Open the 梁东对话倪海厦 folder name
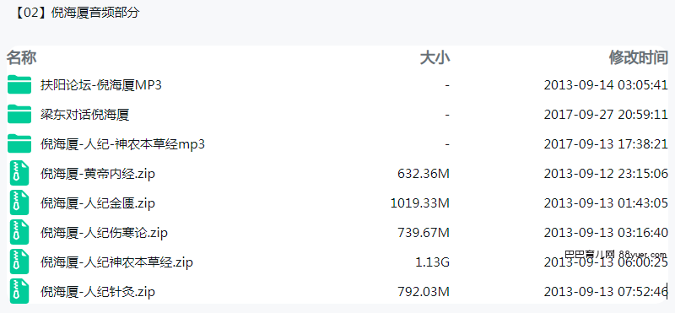Screen dimensions: 675x313 (x=85, y=115)
